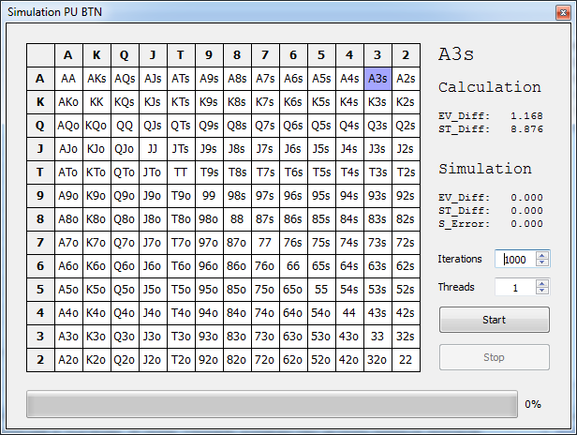Click inside the Threads input field
The image size is (577, 435).
[515, 287]
